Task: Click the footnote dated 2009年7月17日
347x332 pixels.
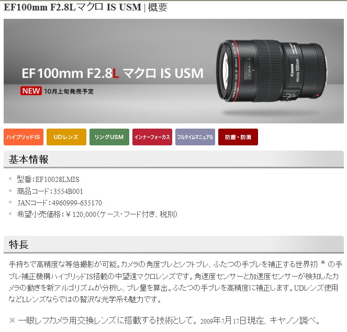Action: coord(165,320)
